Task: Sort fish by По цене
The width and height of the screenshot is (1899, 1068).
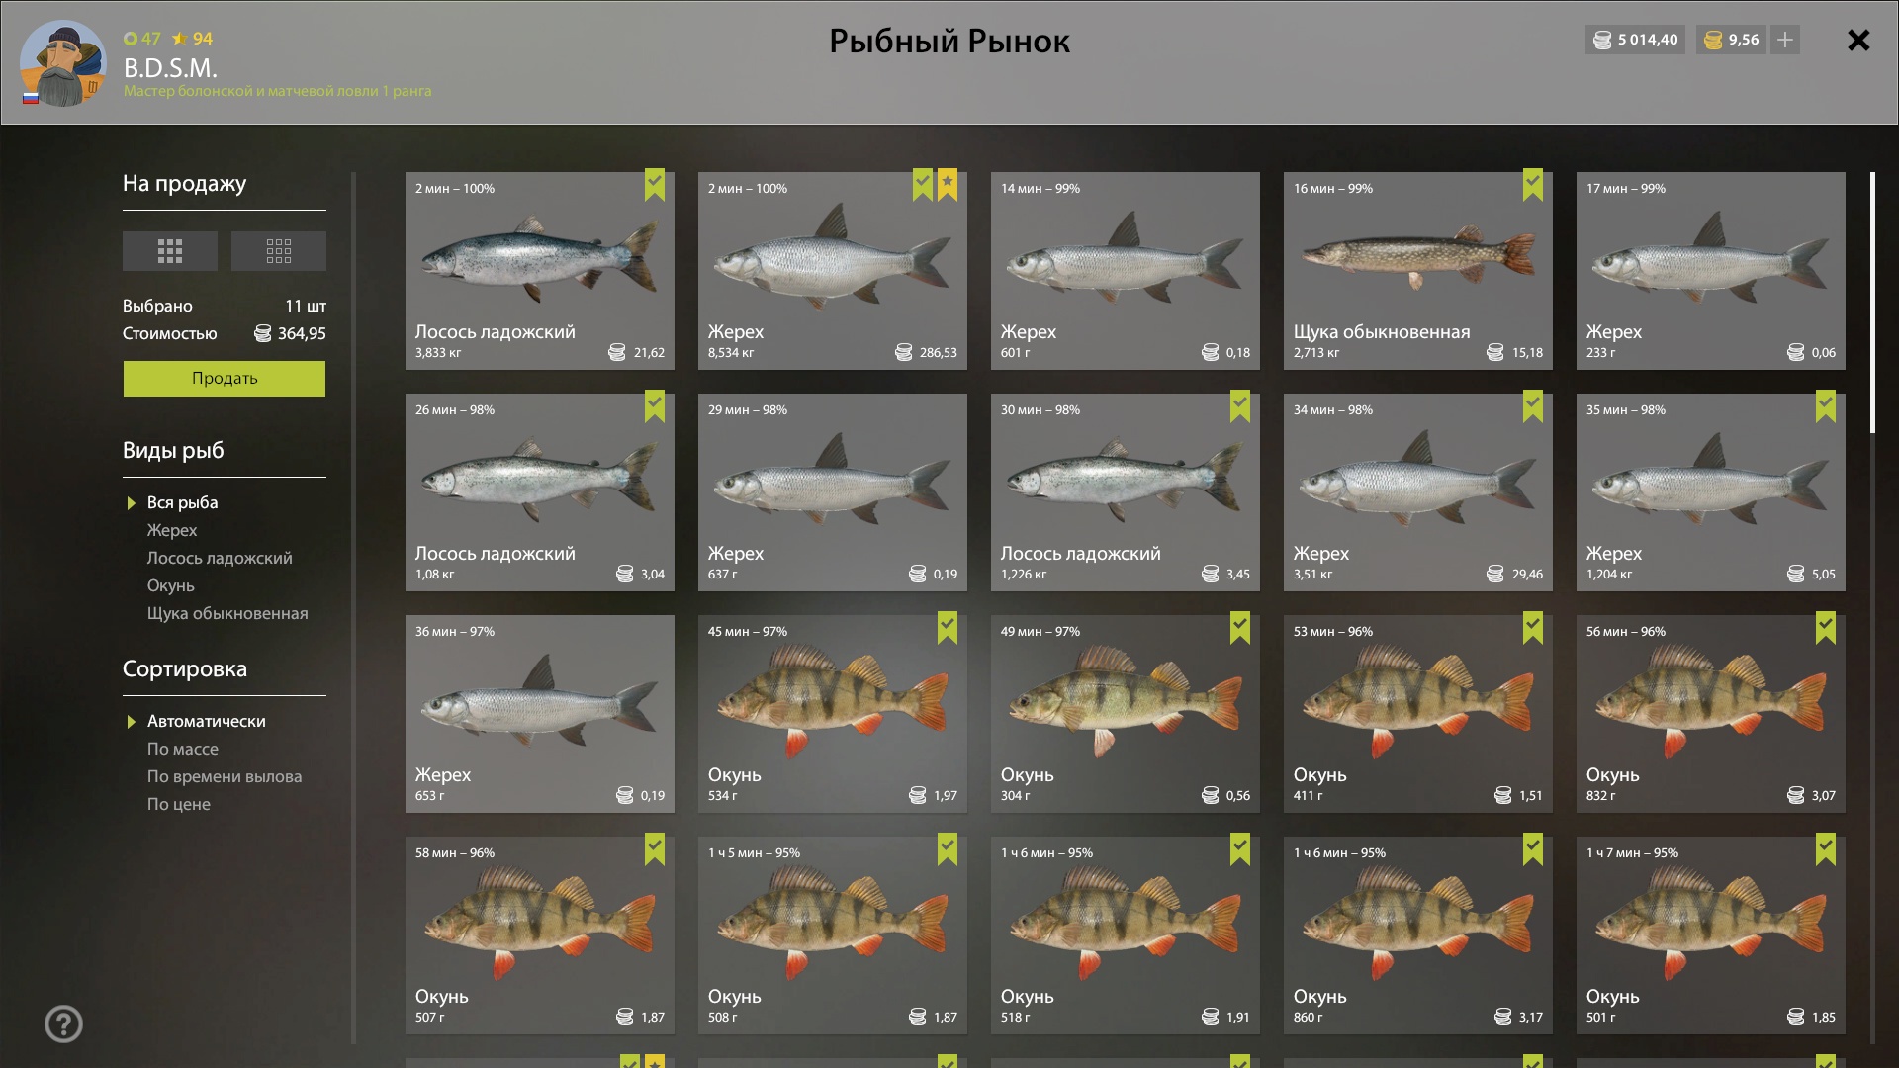Action: pyautogui.click(x=179, y=804)
